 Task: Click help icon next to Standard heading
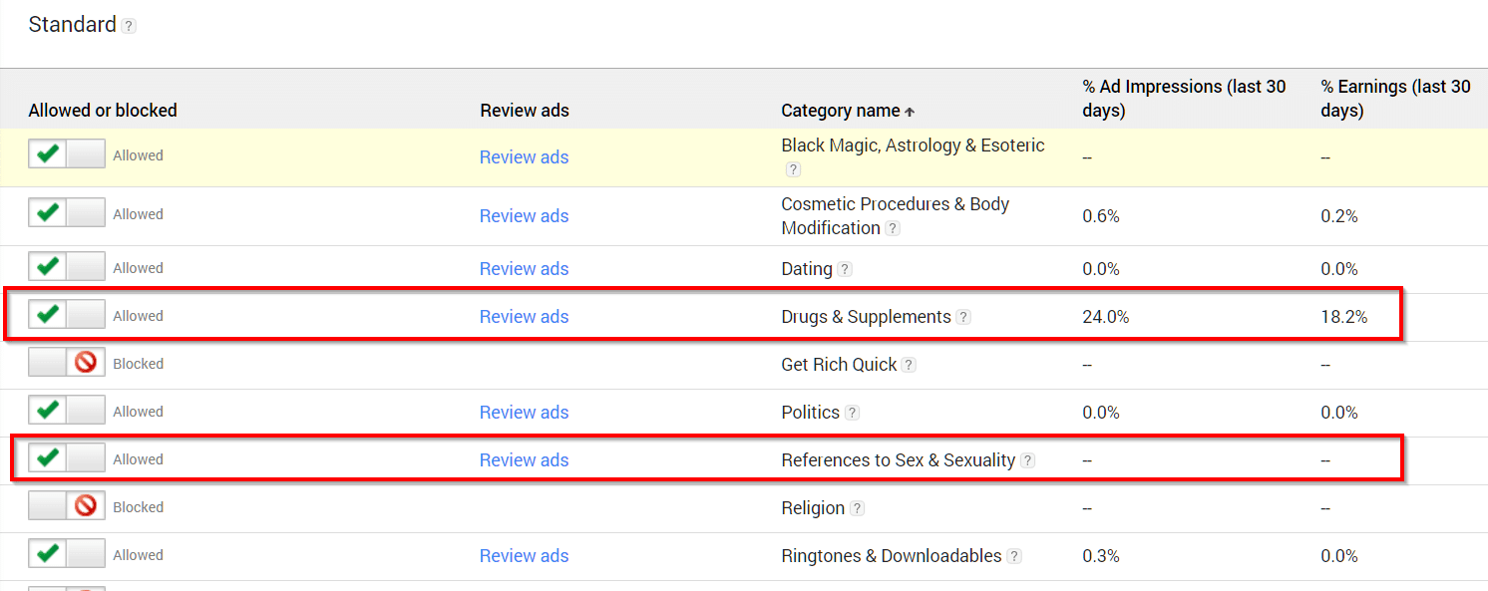pyautogui.click(x=129, y=27)
